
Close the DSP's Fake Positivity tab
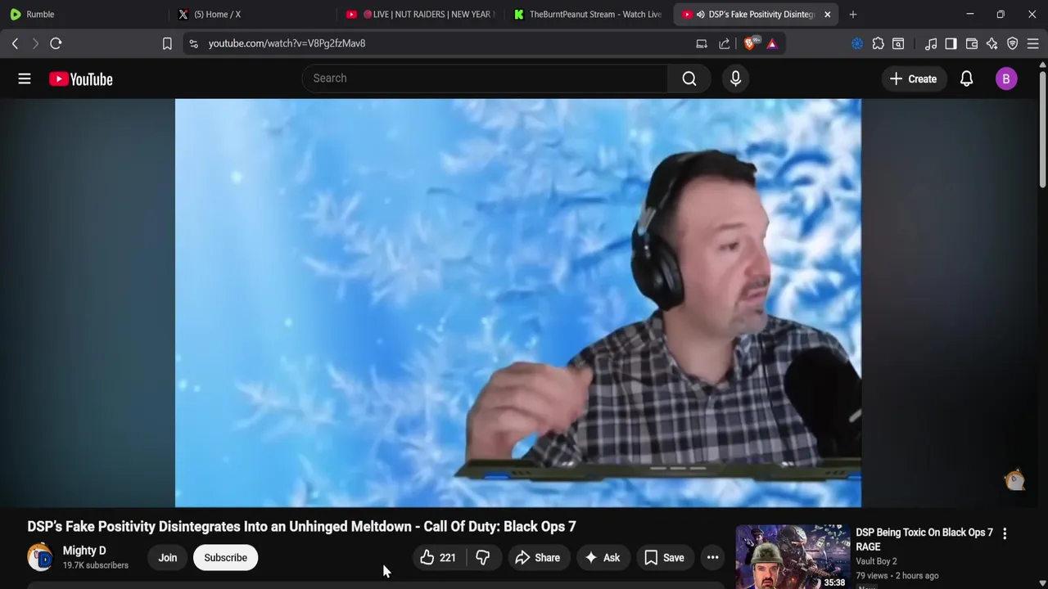tap(827, 15)
